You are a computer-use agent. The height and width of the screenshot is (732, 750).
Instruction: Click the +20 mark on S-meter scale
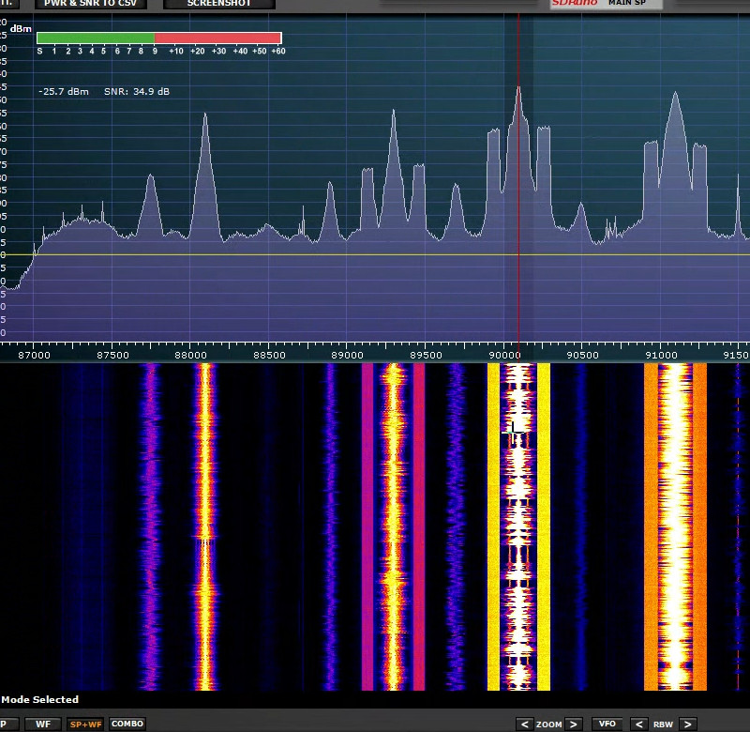197,52
